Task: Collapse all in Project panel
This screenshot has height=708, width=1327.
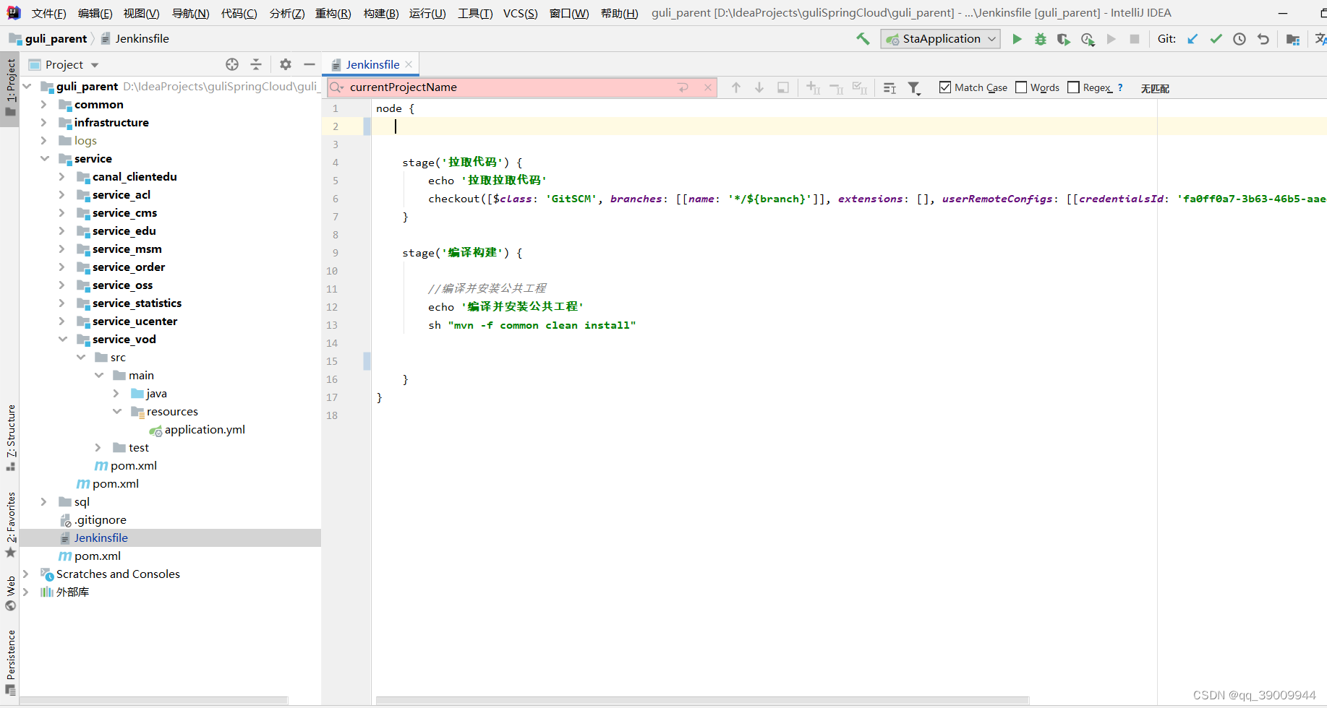Action: pos(256,64)
